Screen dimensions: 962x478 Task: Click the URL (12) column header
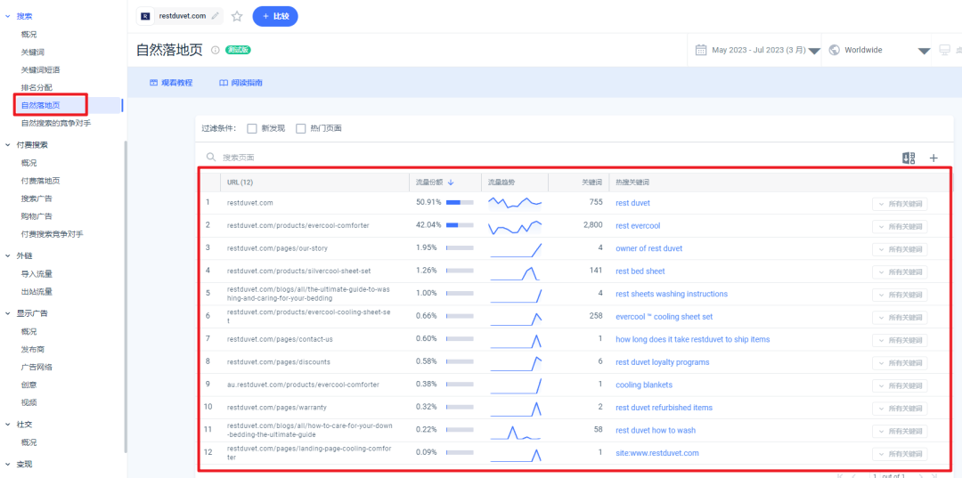pos(240,182)
